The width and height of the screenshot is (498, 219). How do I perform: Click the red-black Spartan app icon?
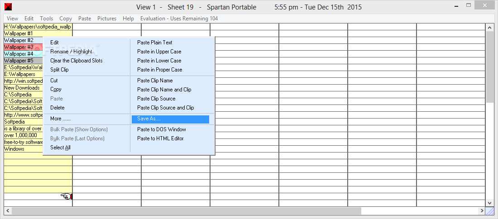9,7
